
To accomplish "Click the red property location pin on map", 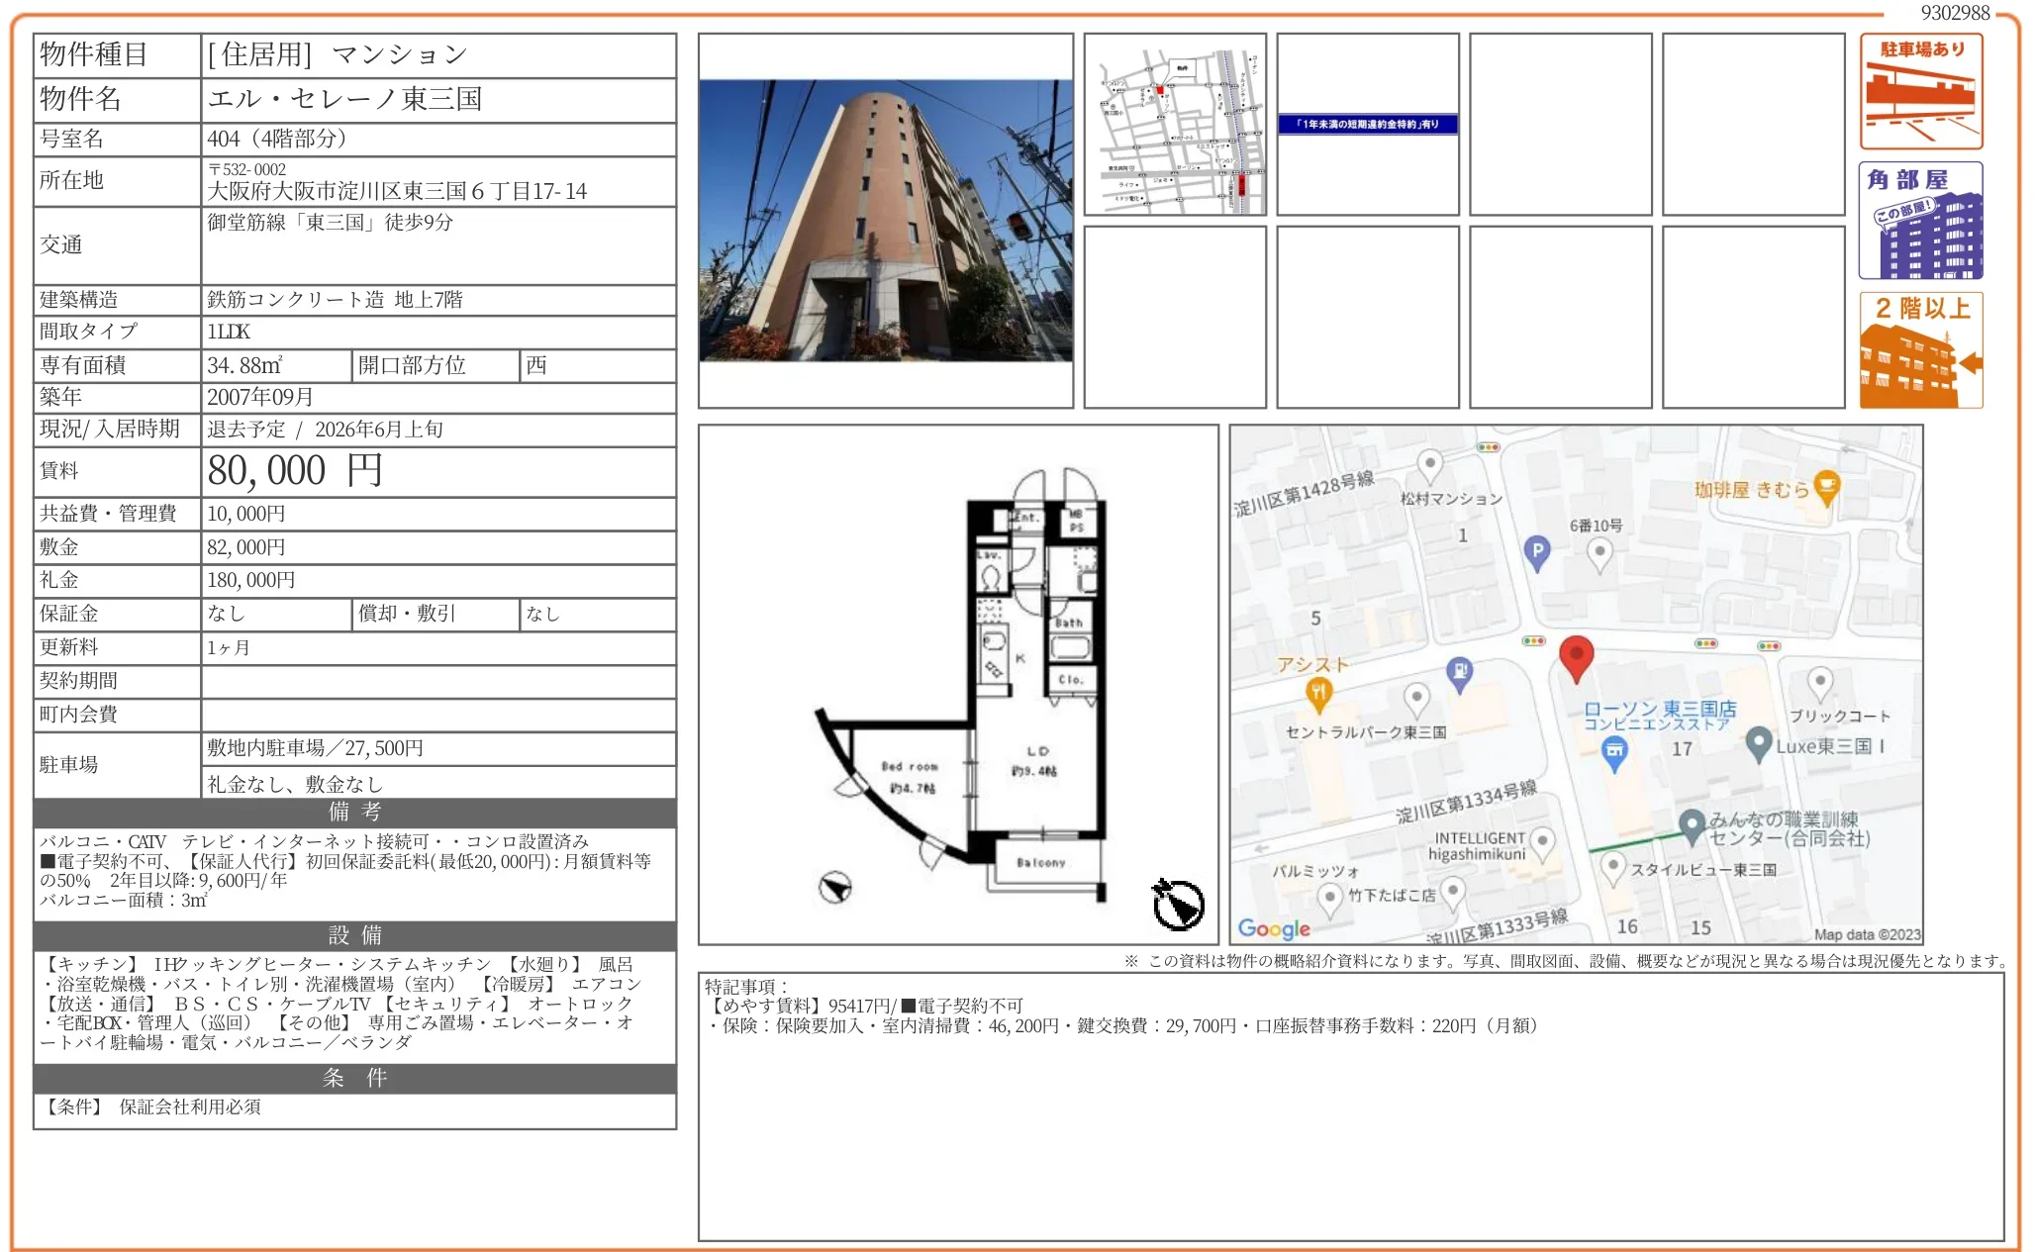I will coord(1575,656).
